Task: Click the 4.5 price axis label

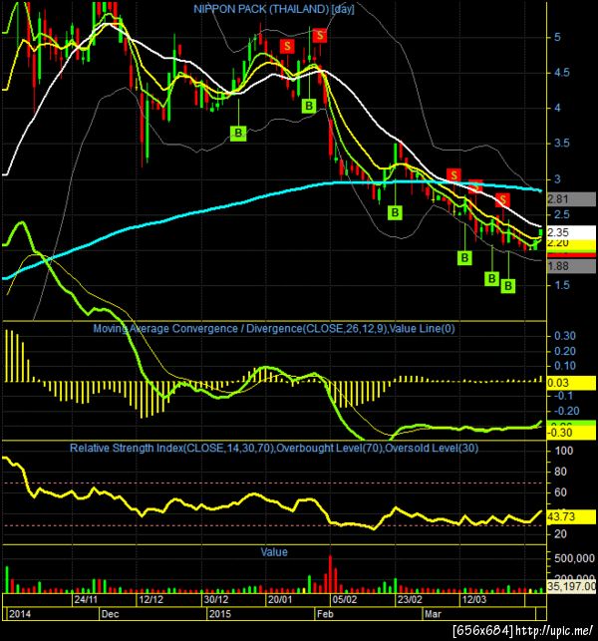Action: click(x=562, y=73)
